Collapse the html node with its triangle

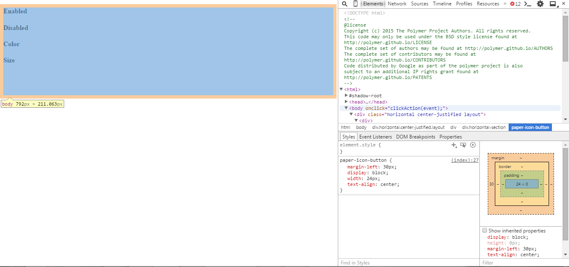point(341,89)
